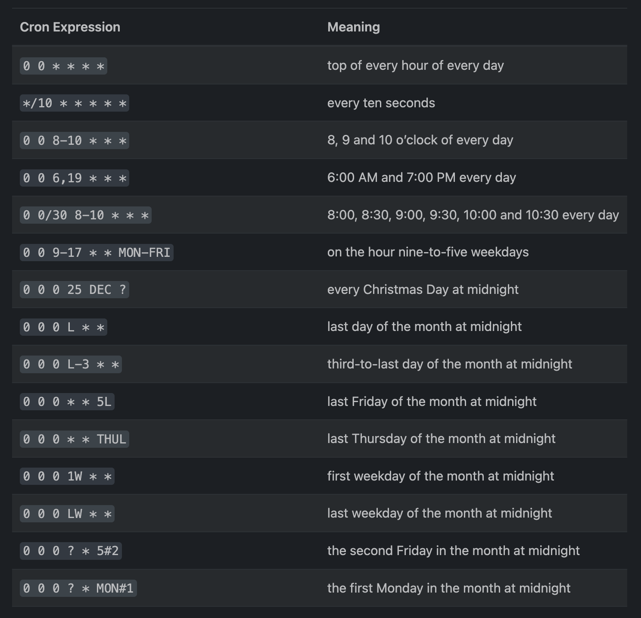Click the 'every ten seconds' description text

click(381, 103)
